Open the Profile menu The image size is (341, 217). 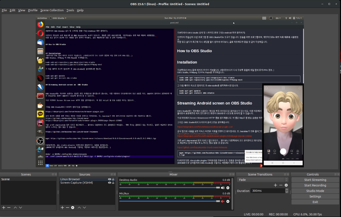tap(33, 10)
